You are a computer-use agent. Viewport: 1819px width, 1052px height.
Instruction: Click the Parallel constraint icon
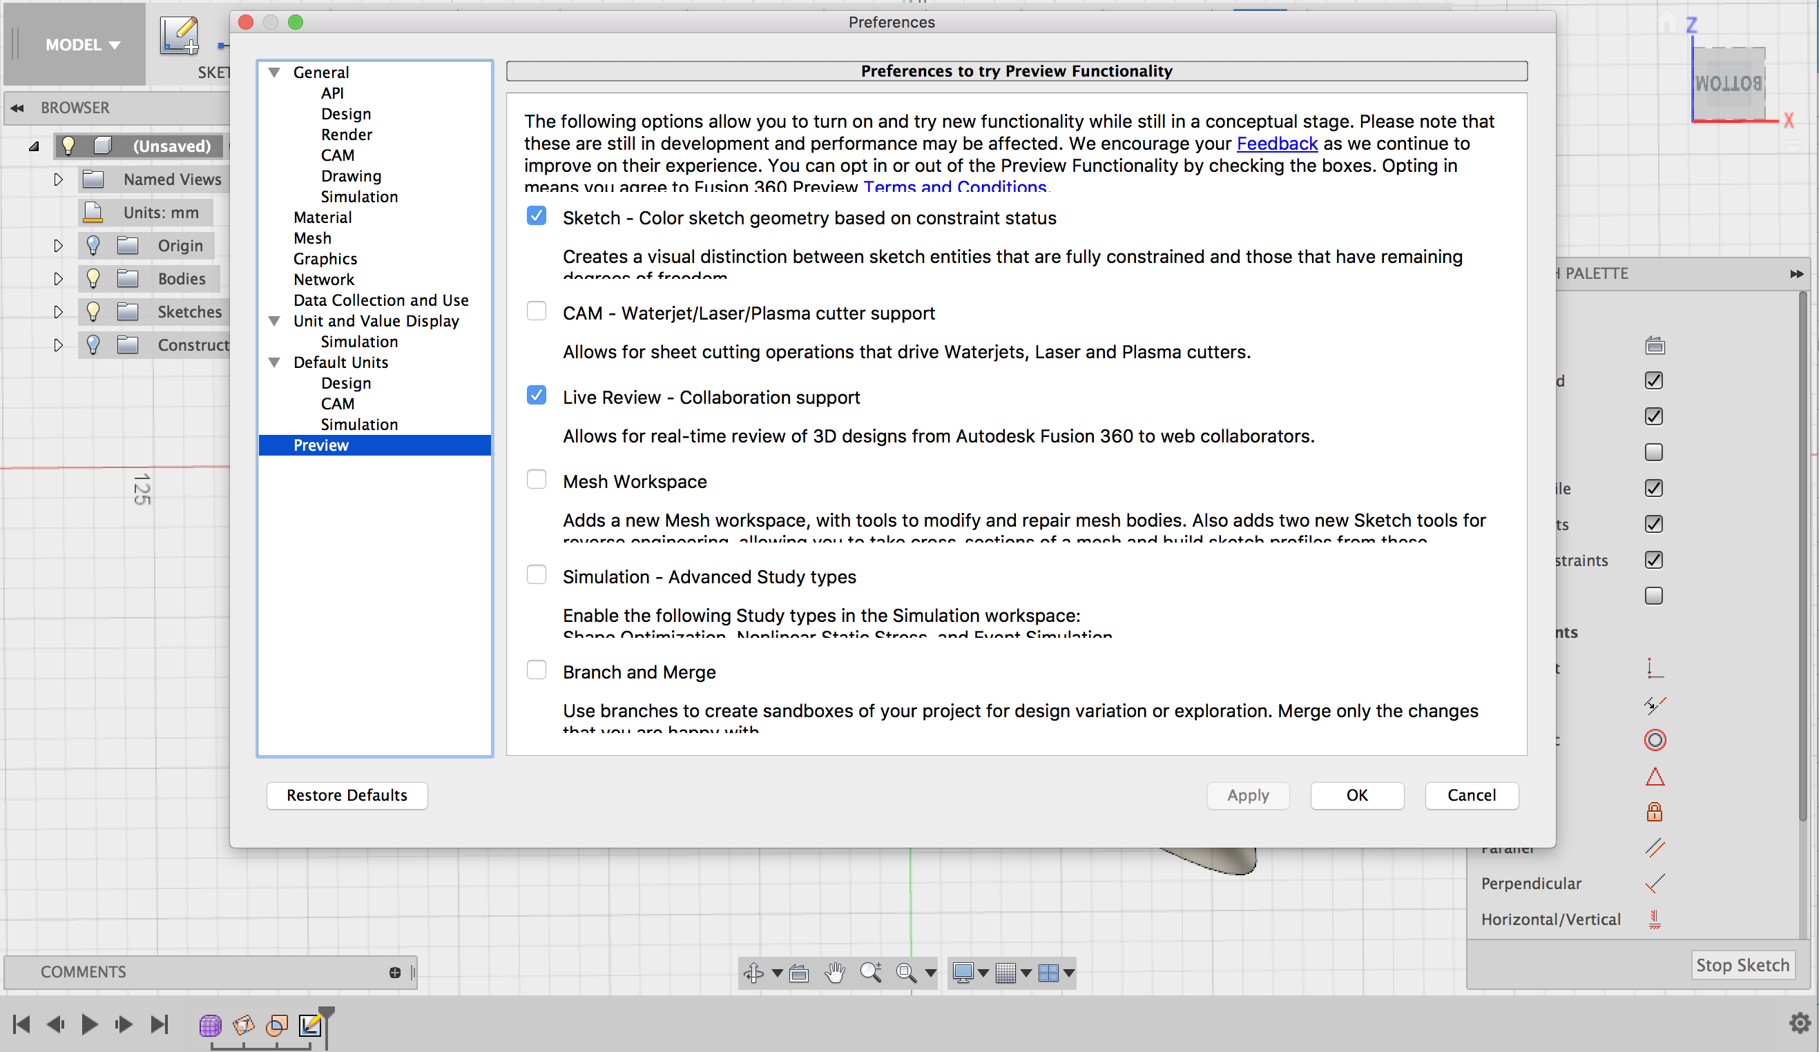pyautogui.click(x=1655, y=847)
